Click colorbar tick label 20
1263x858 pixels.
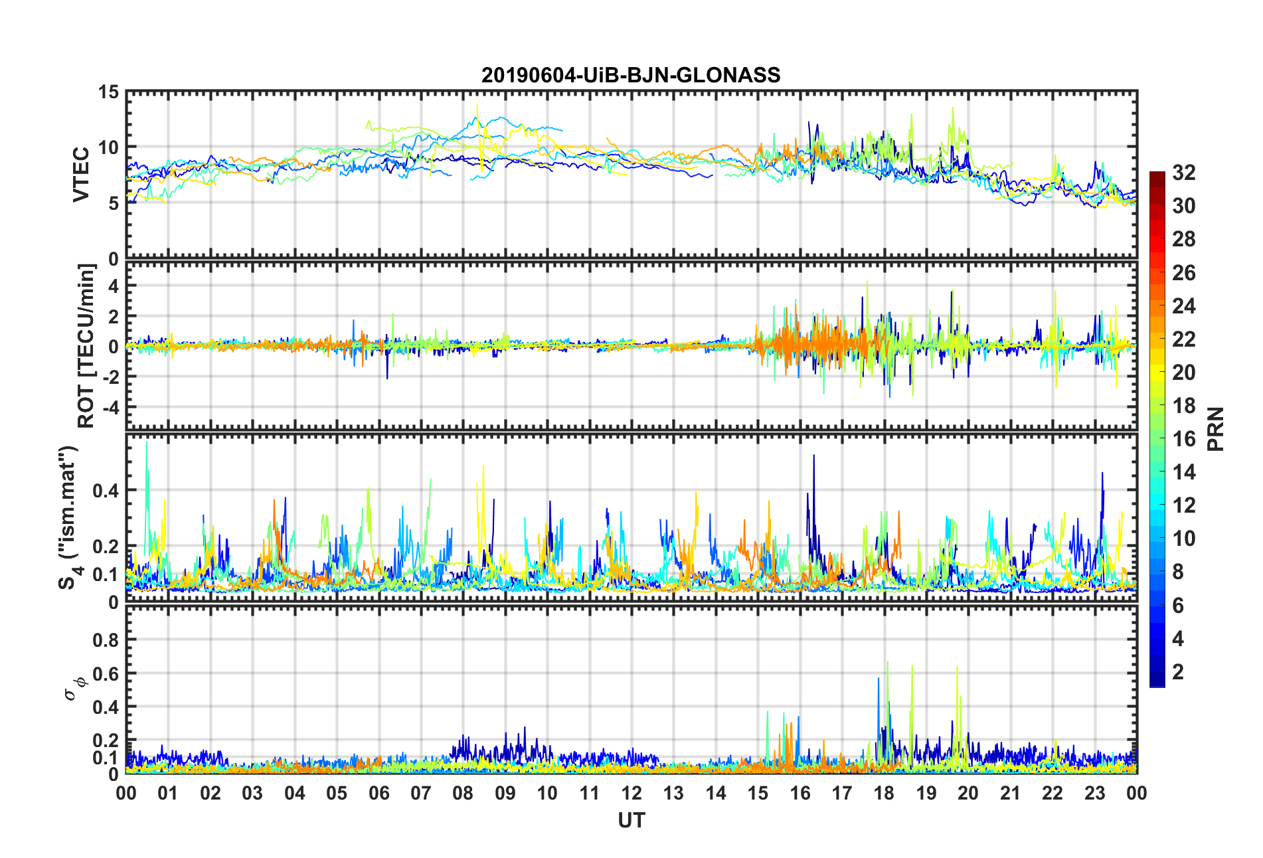(1184, 373)
